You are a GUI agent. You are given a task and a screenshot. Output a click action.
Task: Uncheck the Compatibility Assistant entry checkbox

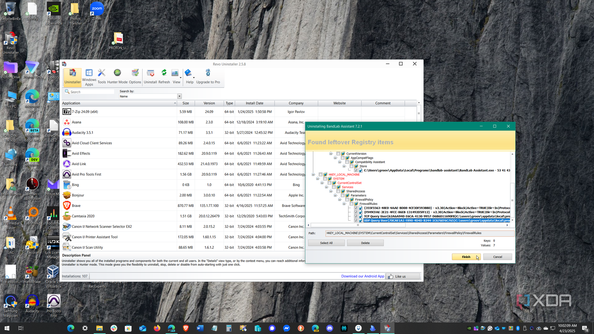coord(347,162)
